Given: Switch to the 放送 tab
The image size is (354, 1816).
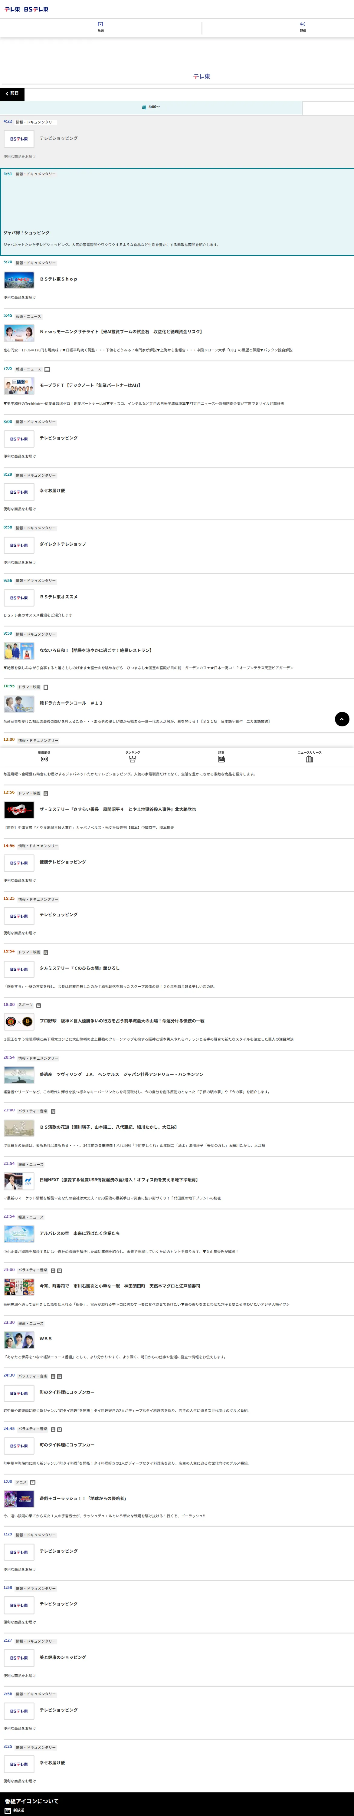Looking at the screenshot, I should tap(101, 28).
